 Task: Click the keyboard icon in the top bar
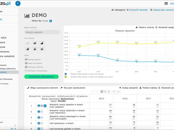[166, 4]
